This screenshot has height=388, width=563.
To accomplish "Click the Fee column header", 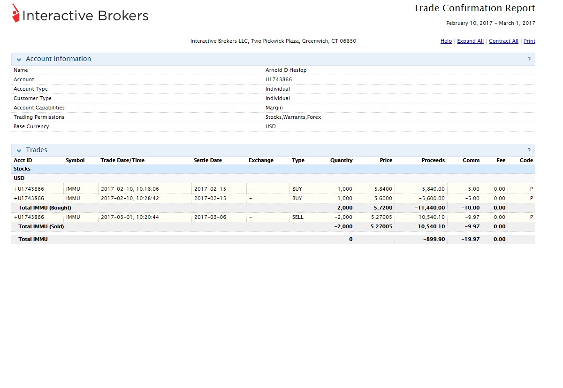I will tap(501, 160).
